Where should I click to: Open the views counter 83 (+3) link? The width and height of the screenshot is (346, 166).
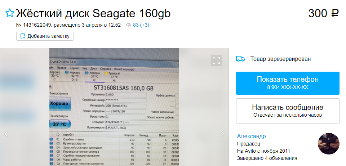coord(141,25)
